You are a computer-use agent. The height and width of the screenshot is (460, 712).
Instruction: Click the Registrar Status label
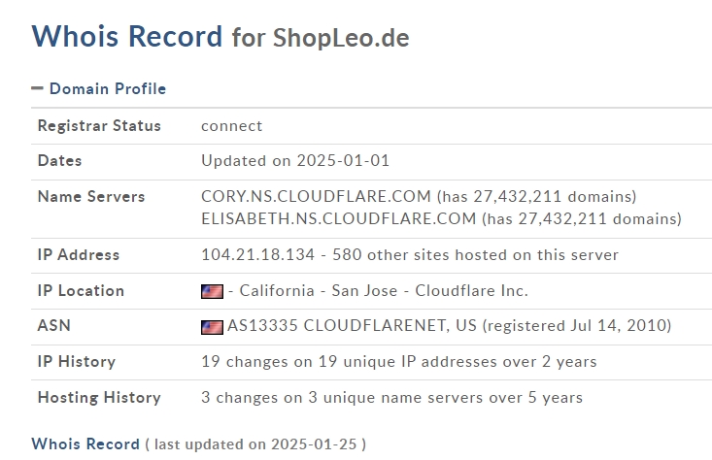pos(99,125)
